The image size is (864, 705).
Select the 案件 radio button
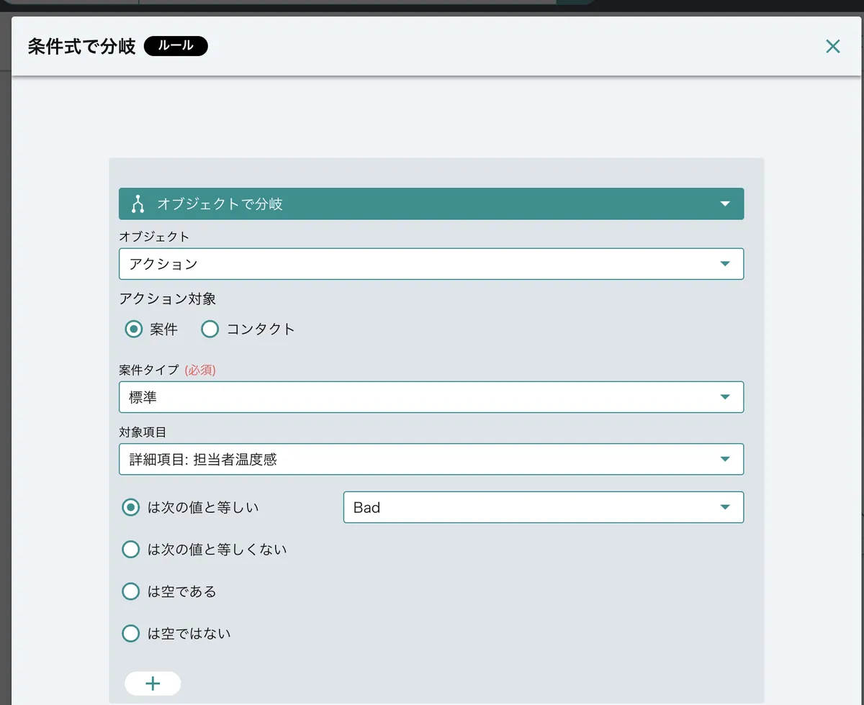click(x=133, y=329)
